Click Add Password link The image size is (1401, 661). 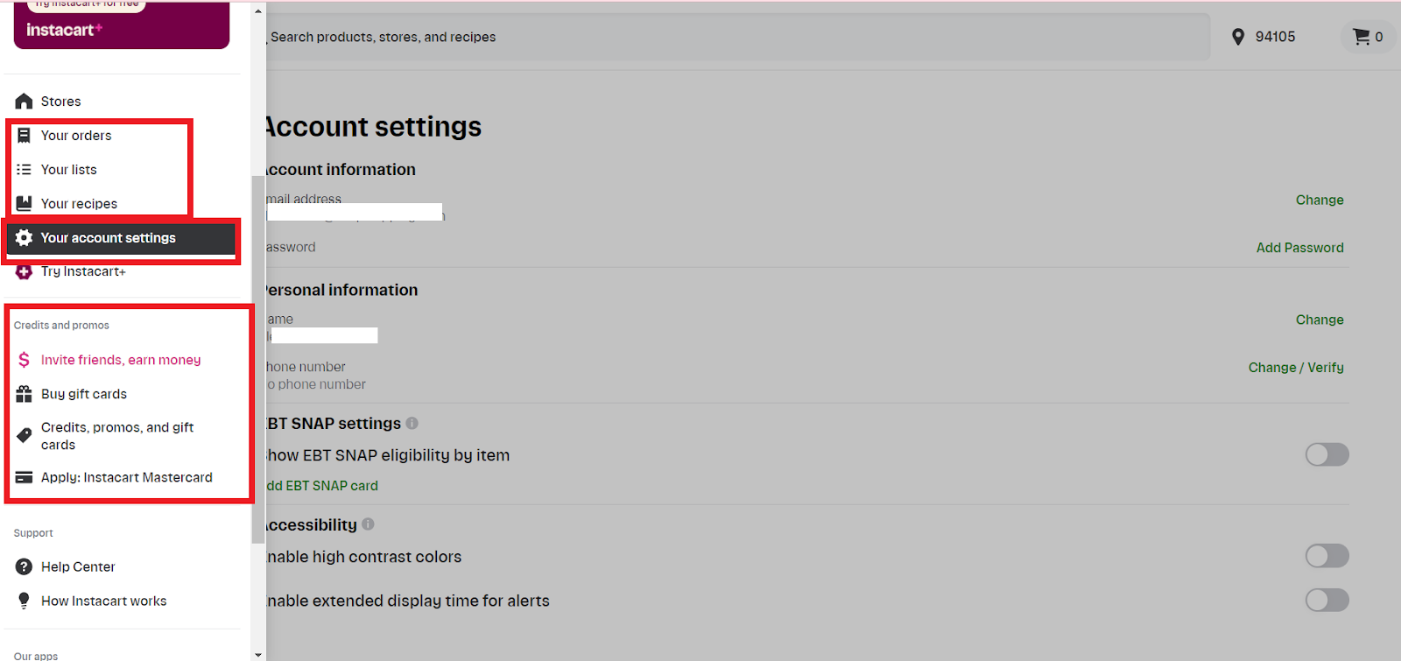tap(1299, 248)
